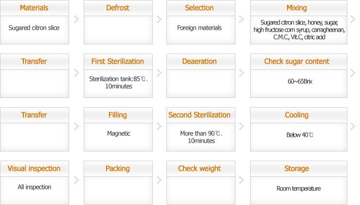Click the arrow between Visual inspection and Packing
The width and height of the screenshot is (360, 205).
coord(76,180)
